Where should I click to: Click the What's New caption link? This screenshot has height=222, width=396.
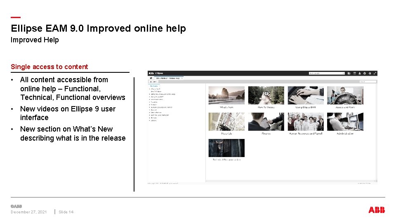pos(226,107)
